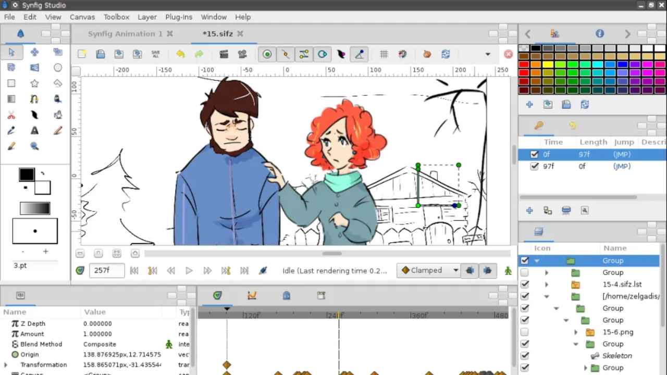Open preview with the camera icon
667x375 pixels.
242,54
